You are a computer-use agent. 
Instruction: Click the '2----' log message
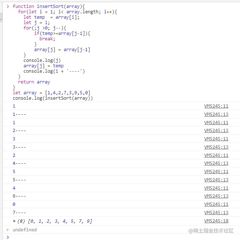click(19, 131)
